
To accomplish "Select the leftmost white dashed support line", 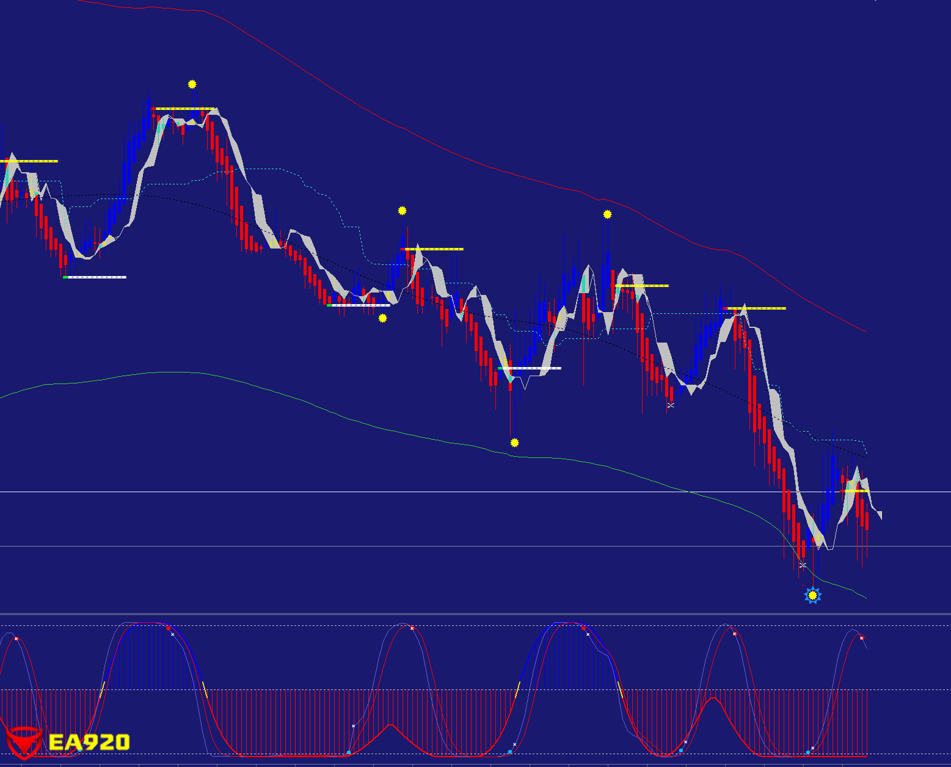I will tap(95, 277).
